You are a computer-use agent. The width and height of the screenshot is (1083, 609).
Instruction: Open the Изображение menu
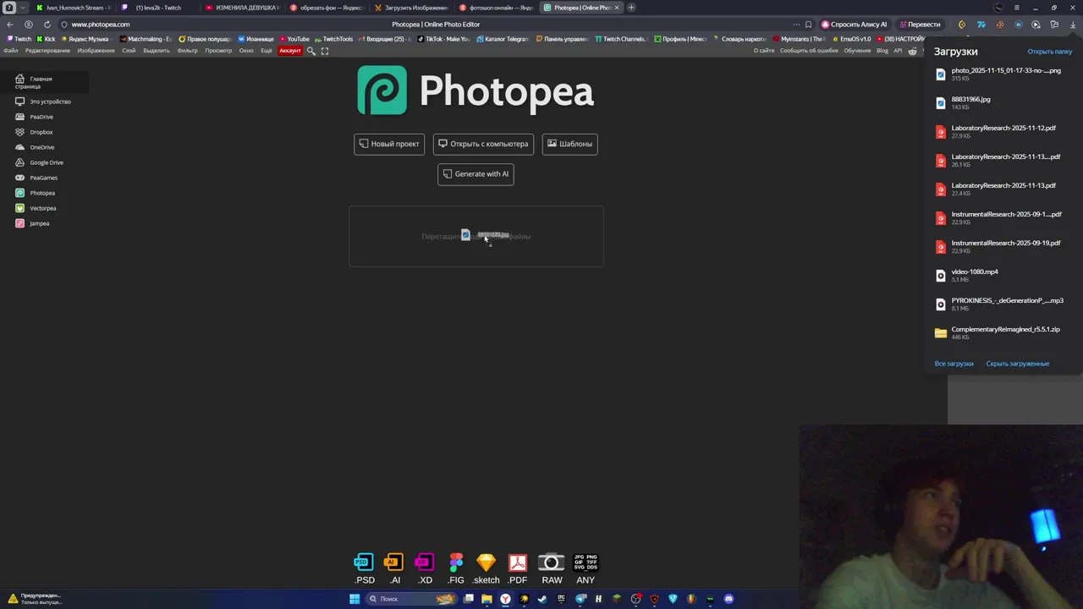click(96, 51)
